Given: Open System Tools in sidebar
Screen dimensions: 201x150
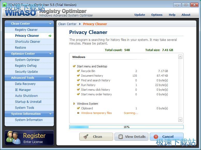Looking at the screenshot, I should pos(29,108).
